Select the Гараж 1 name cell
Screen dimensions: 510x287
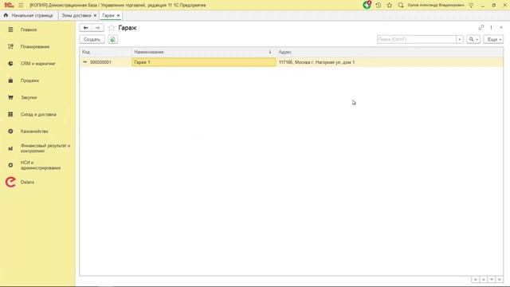[204, 62]
